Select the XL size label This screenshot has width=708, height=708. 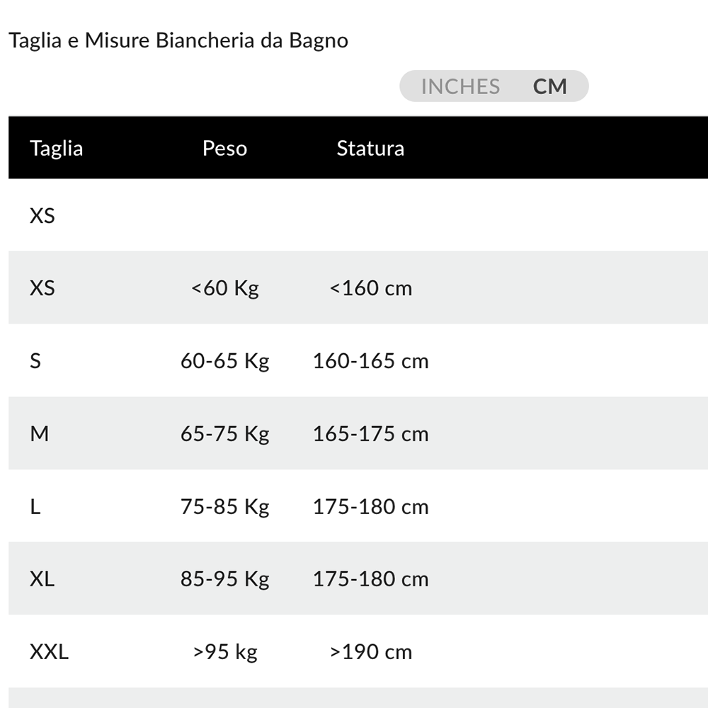tap(42, 579)
